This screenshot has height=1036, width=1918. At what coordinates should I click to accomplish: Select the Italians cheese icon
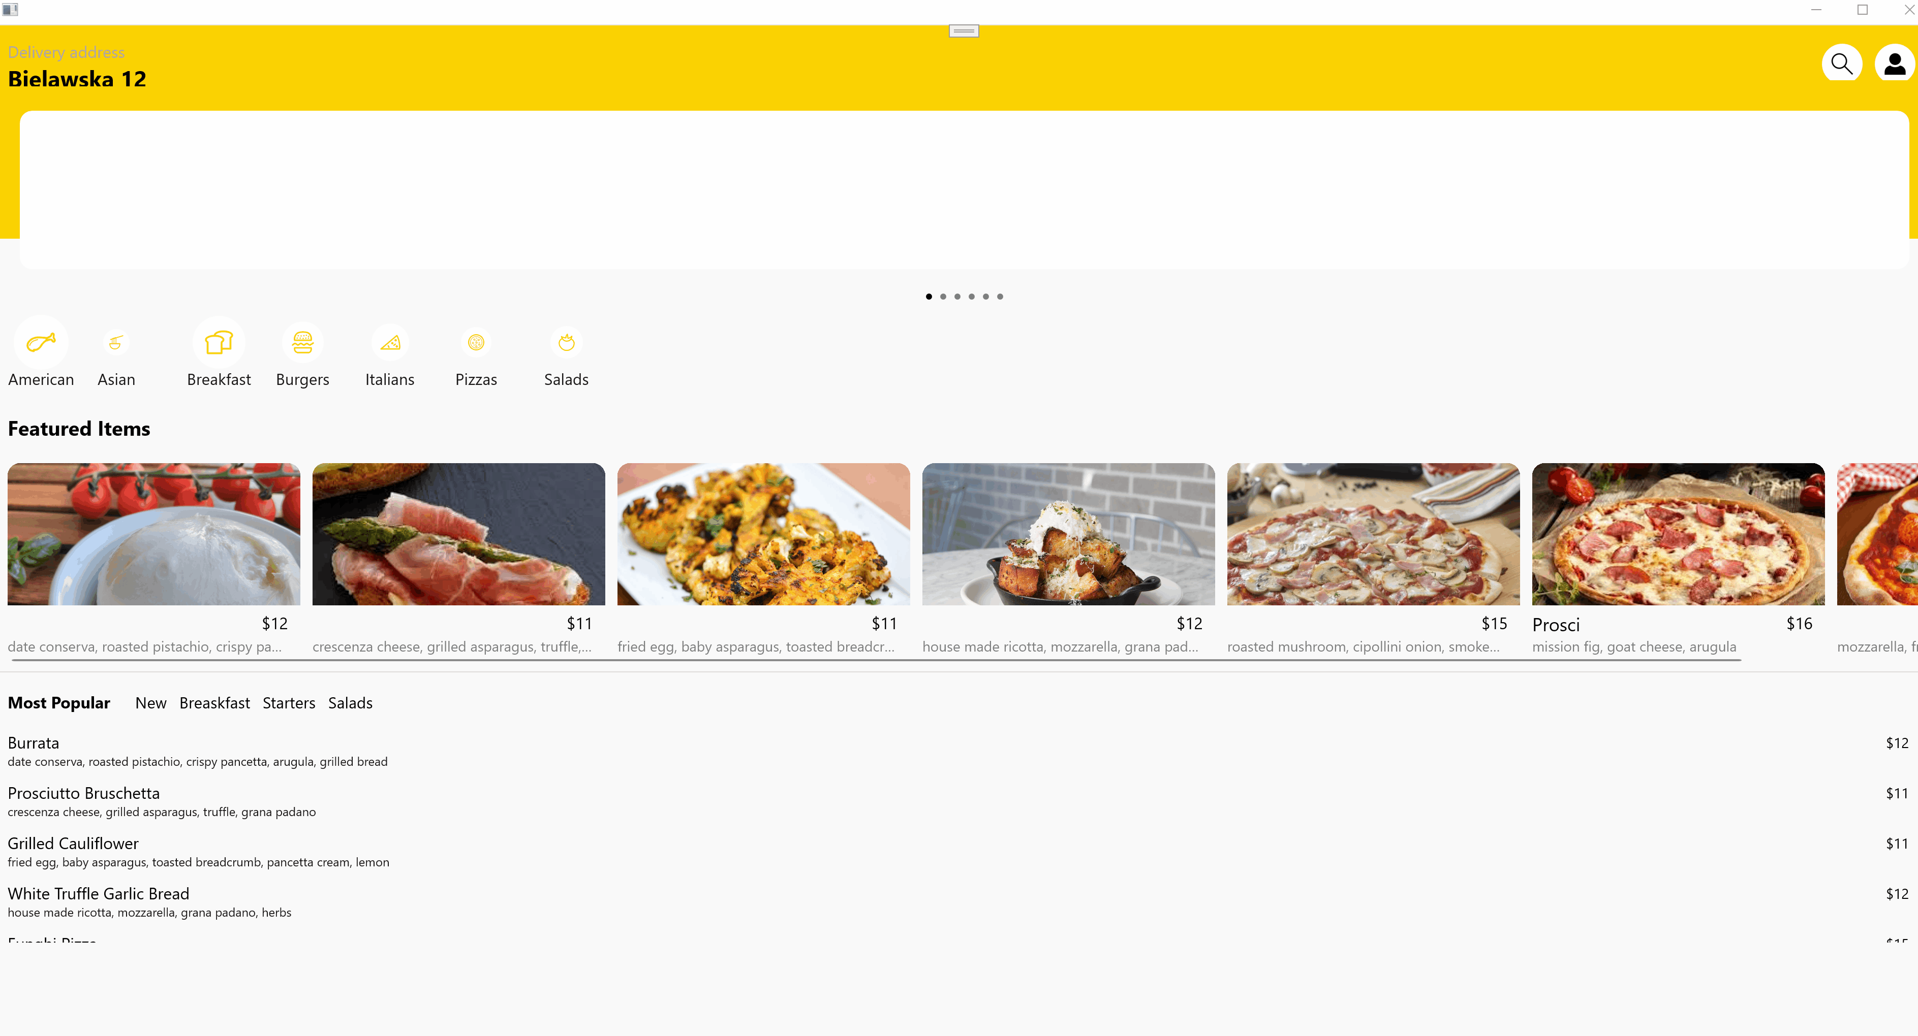[390, 342]
